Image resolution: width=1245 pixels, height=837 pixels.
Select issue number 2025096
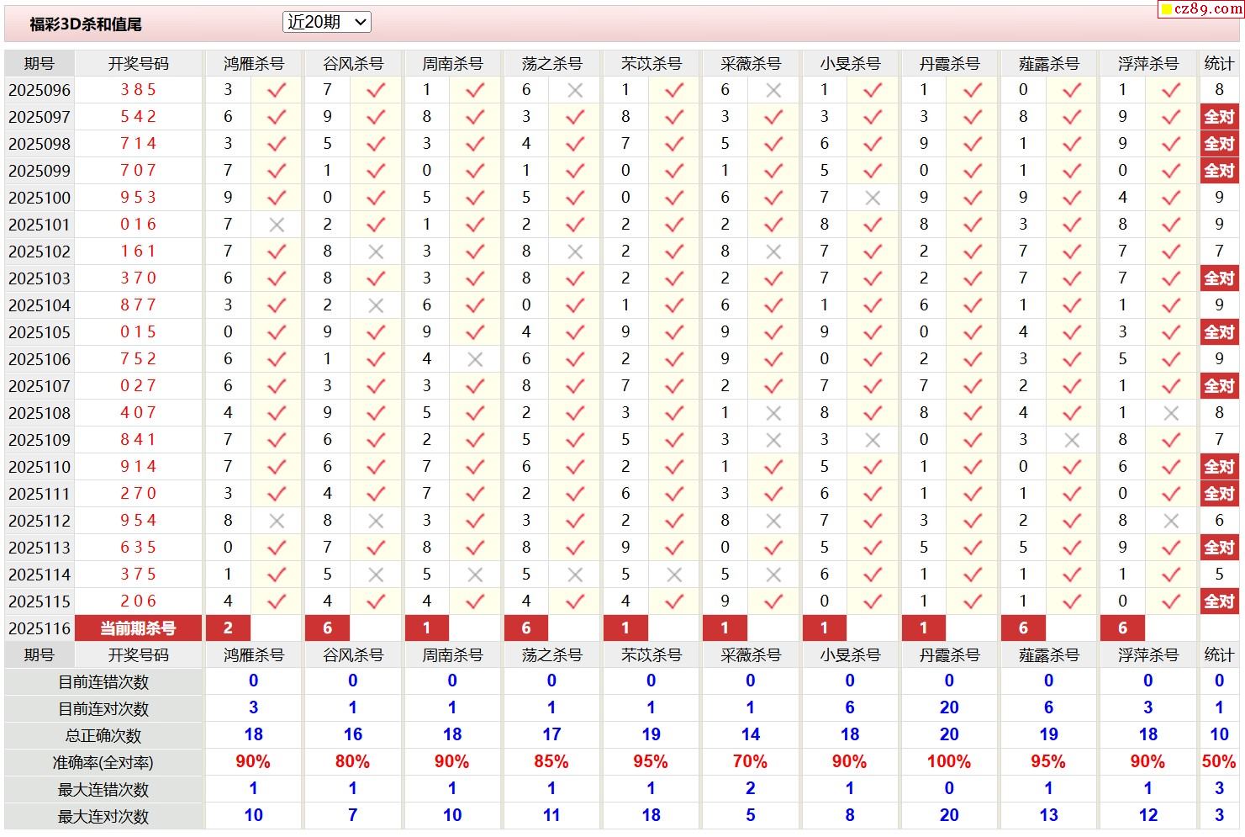click(x=40, y=90)
